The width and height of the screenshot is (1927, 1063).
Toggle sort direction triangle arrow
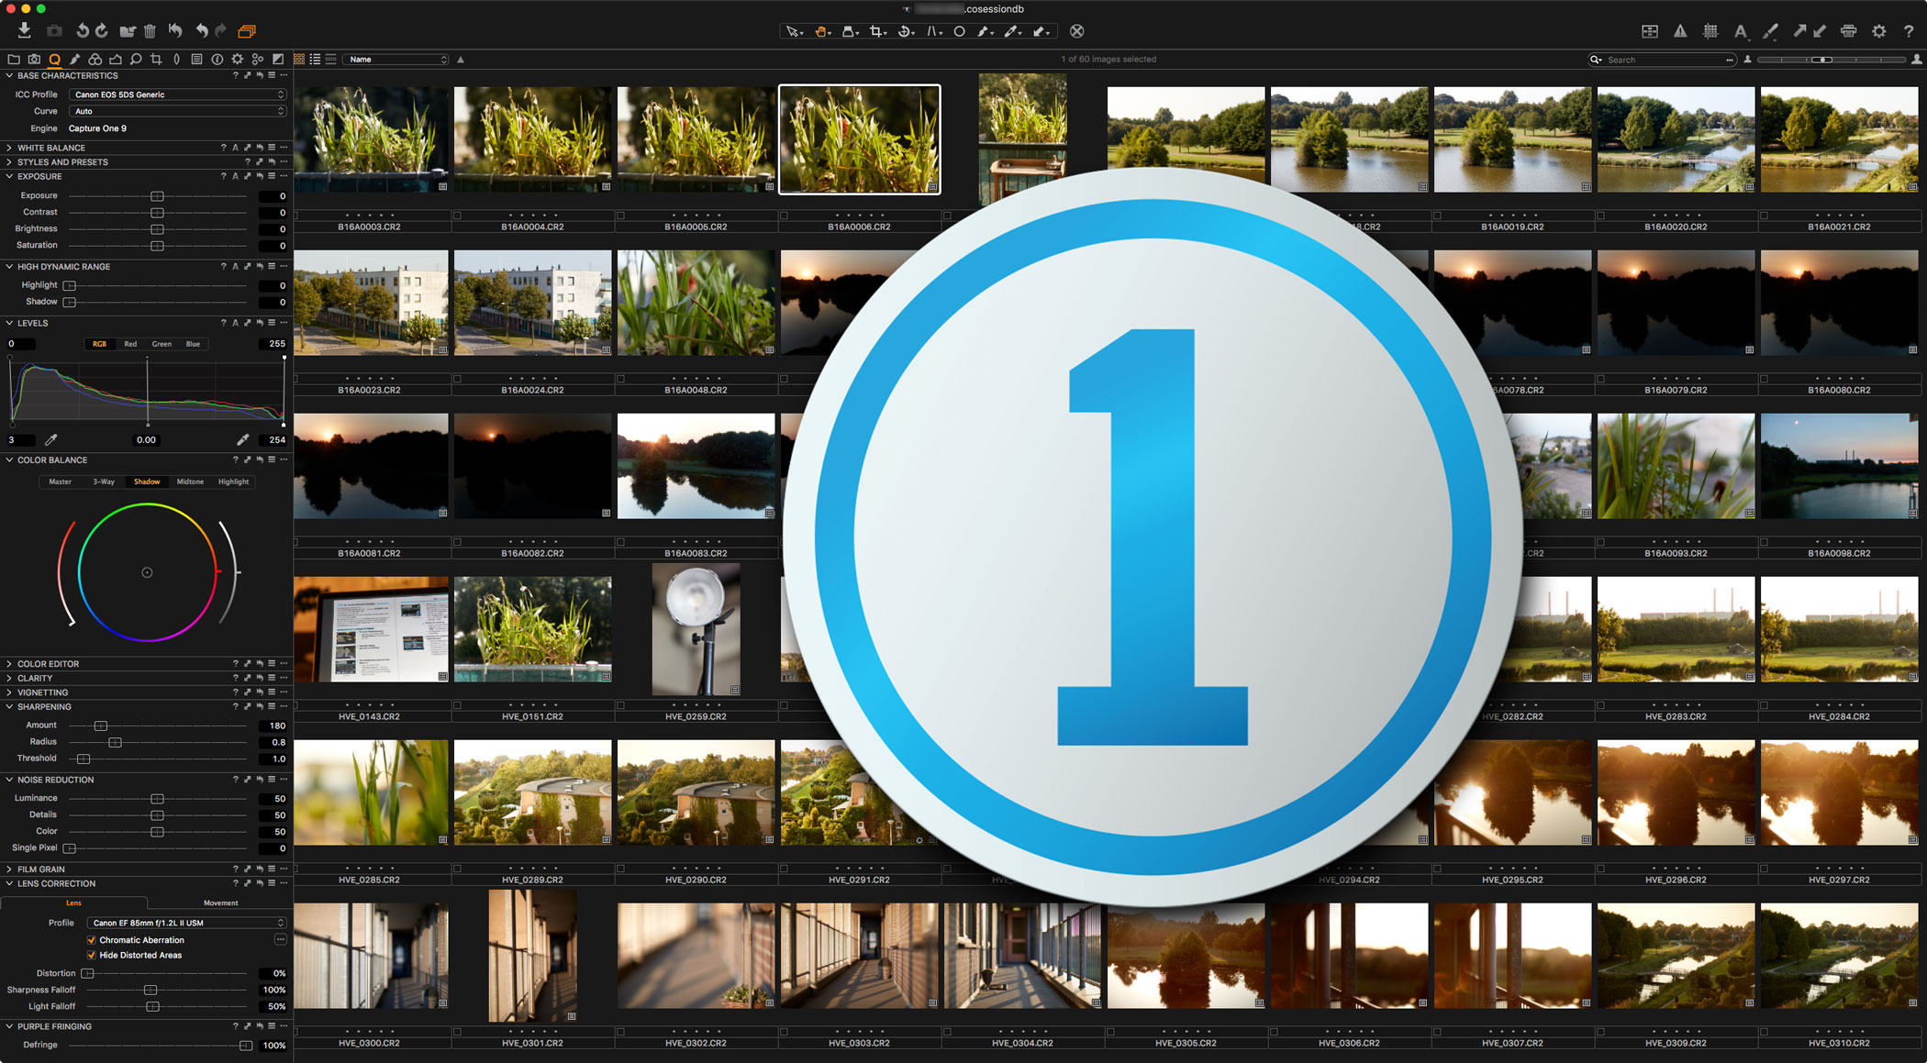pyautogui.click(x=461, y=60)
